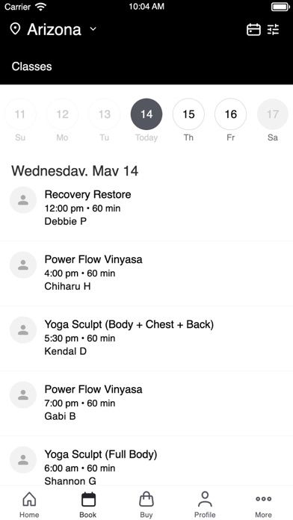The height and width of the screenshot is (520, 293).
Task: Select today's date 14 circle
Action: tap(146, 114)
